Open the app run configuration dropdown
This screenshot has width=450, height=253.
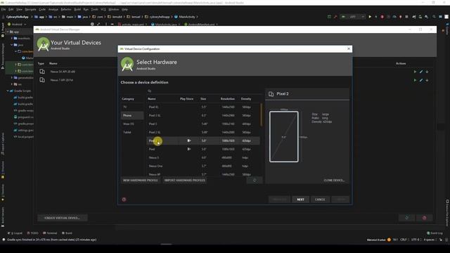[353, 17]
